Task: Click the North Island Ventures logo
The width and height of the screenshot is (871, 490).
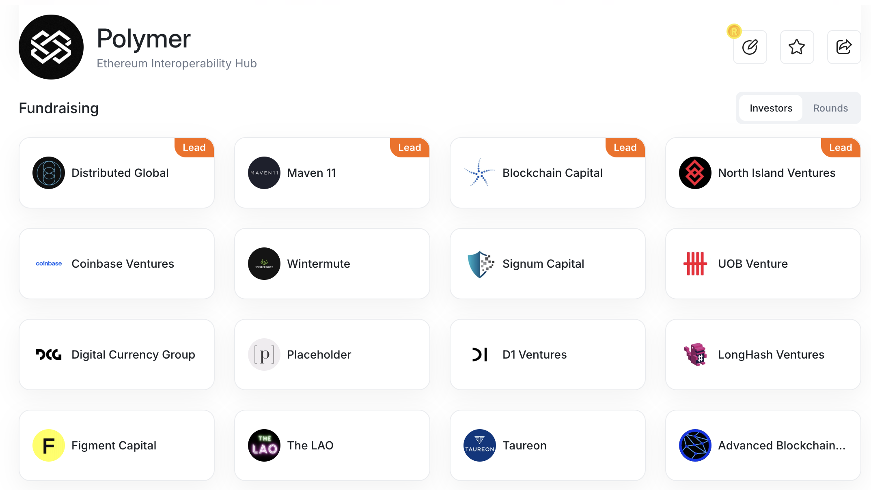Action: [x=695, y=173]
